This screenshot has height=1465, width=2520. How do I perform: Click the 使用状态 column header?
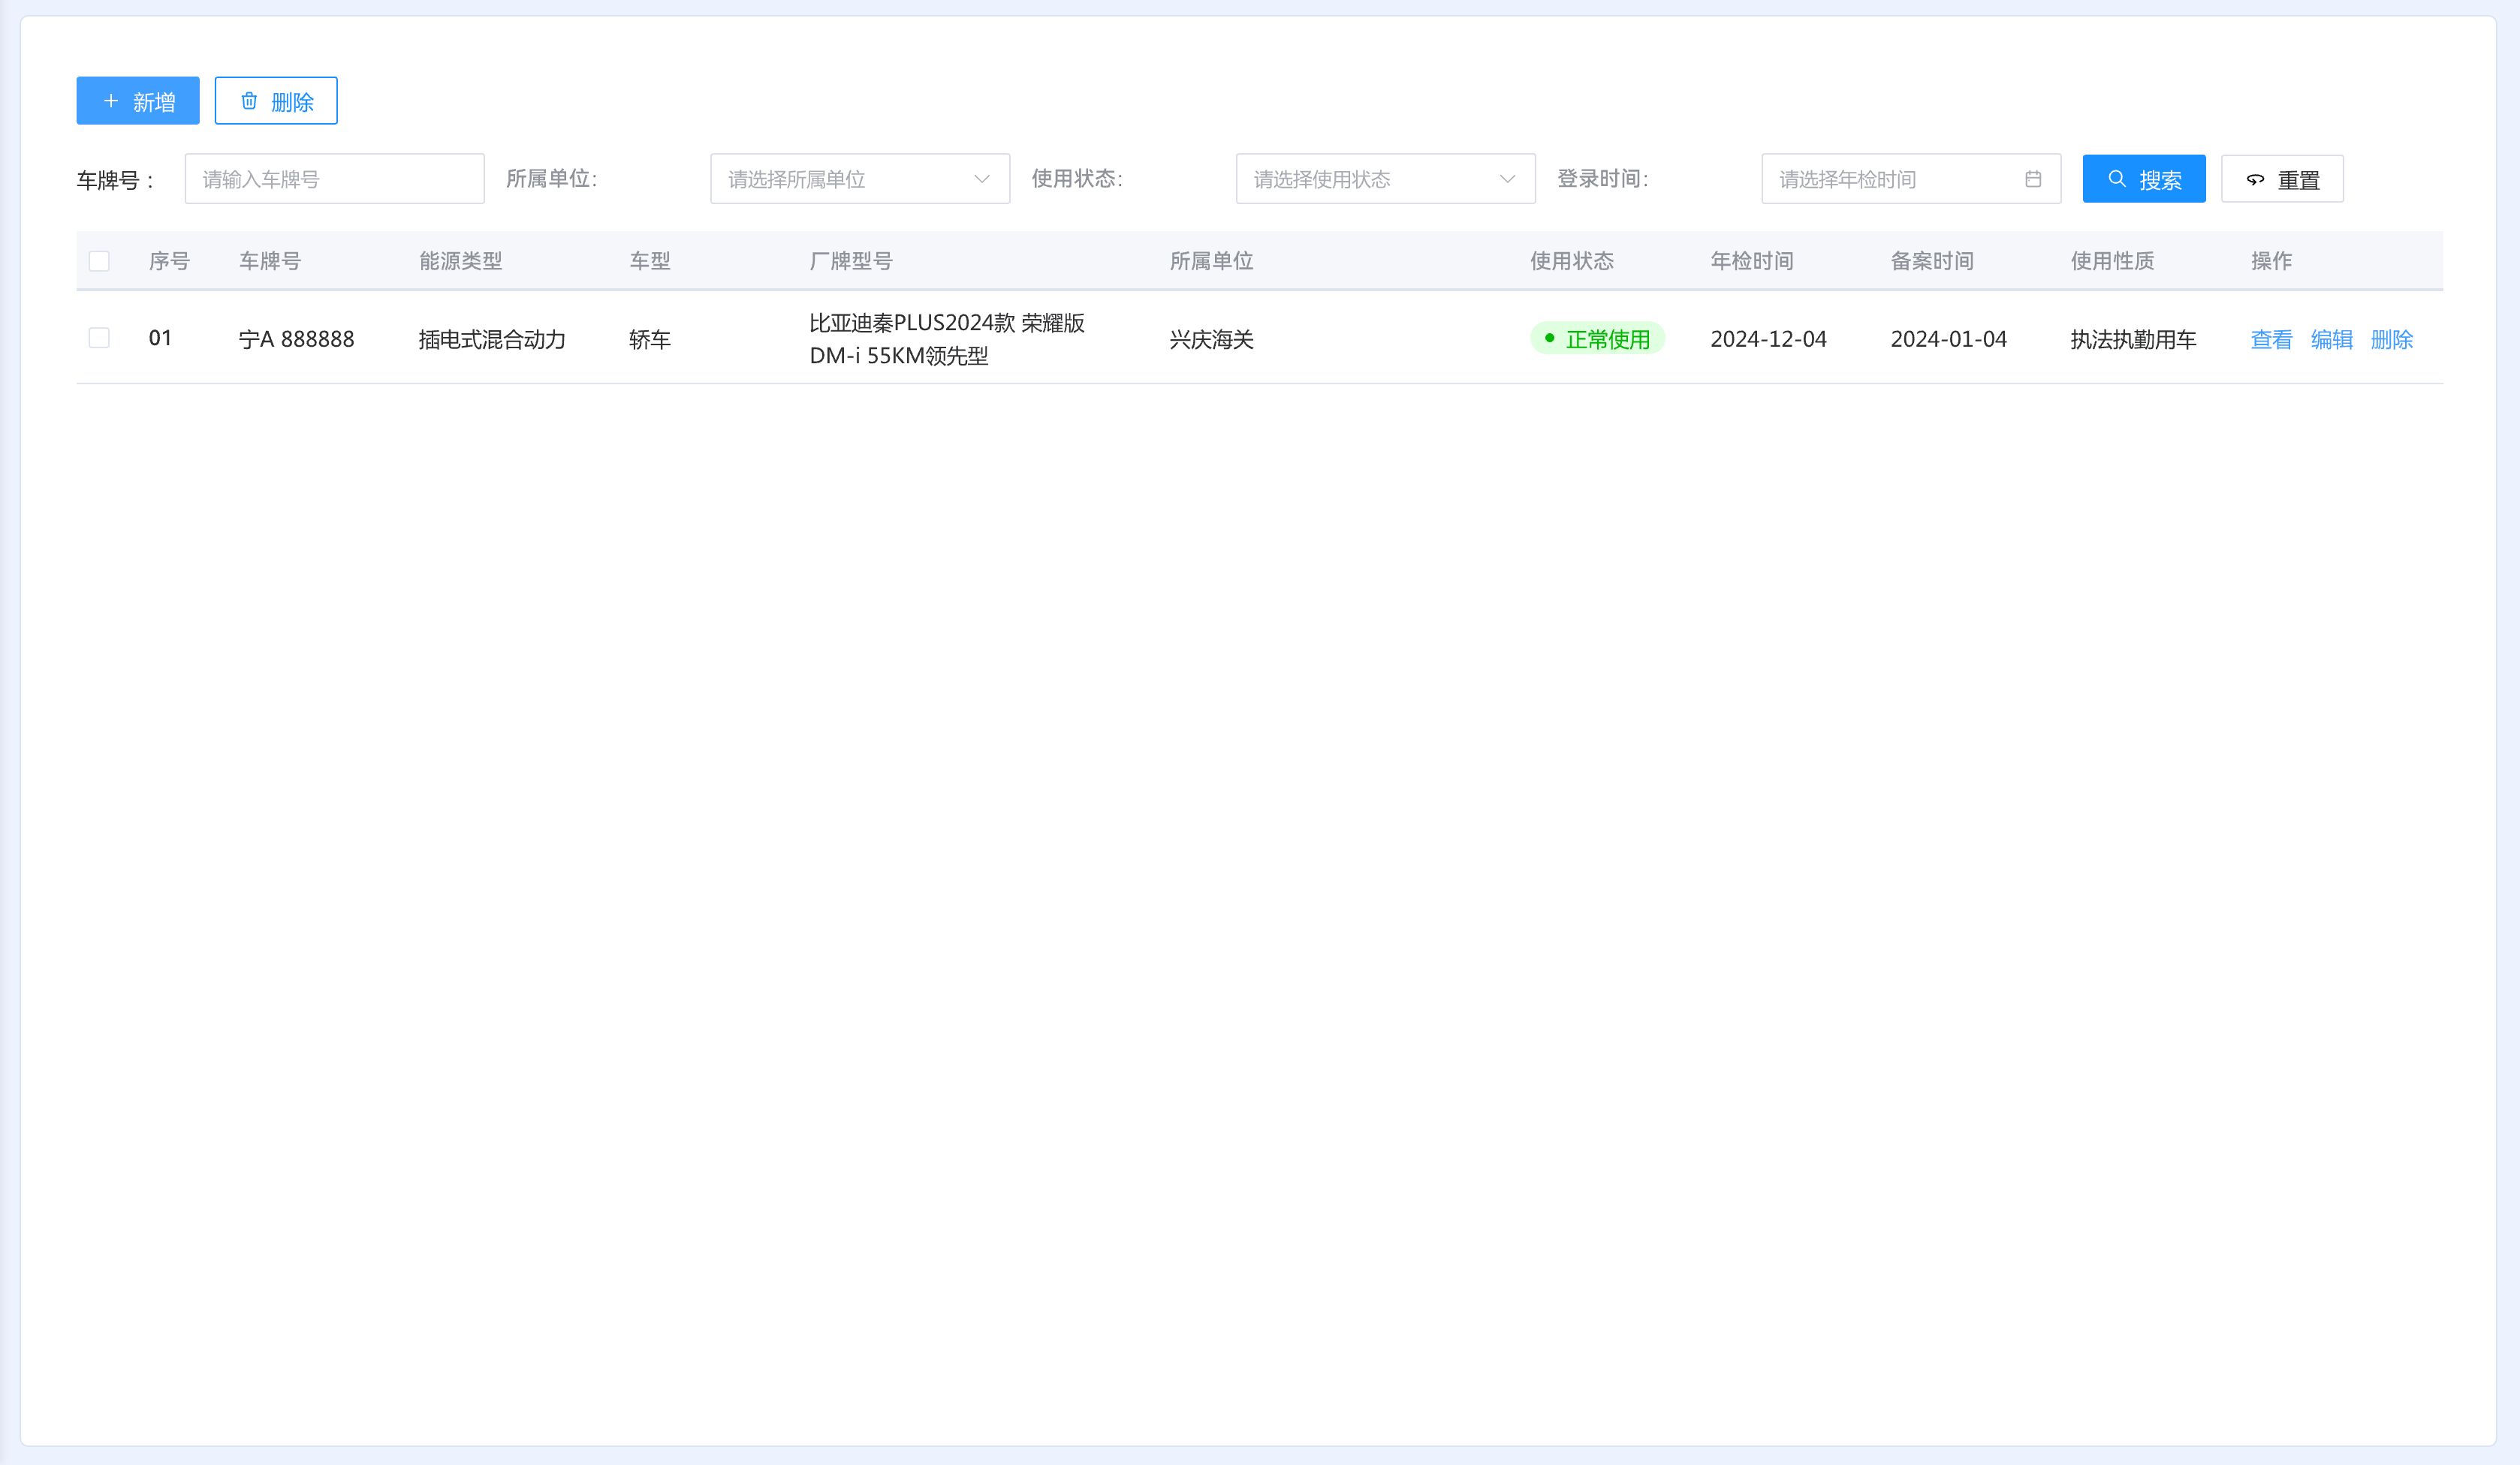(1571, 261)
